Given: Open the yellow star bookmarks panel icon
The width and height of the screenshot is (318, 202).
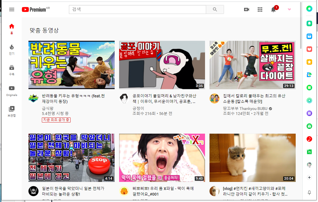Looking at the screenshot, I should pos(309,62).
